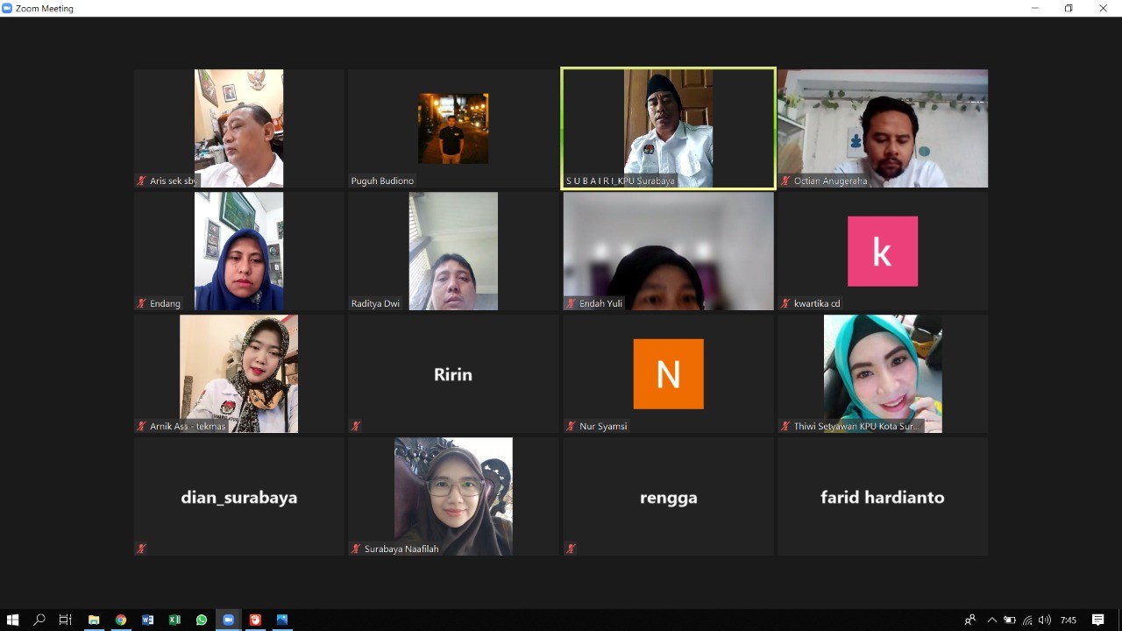Open File Explorer from the taskbar

point(94,620)
